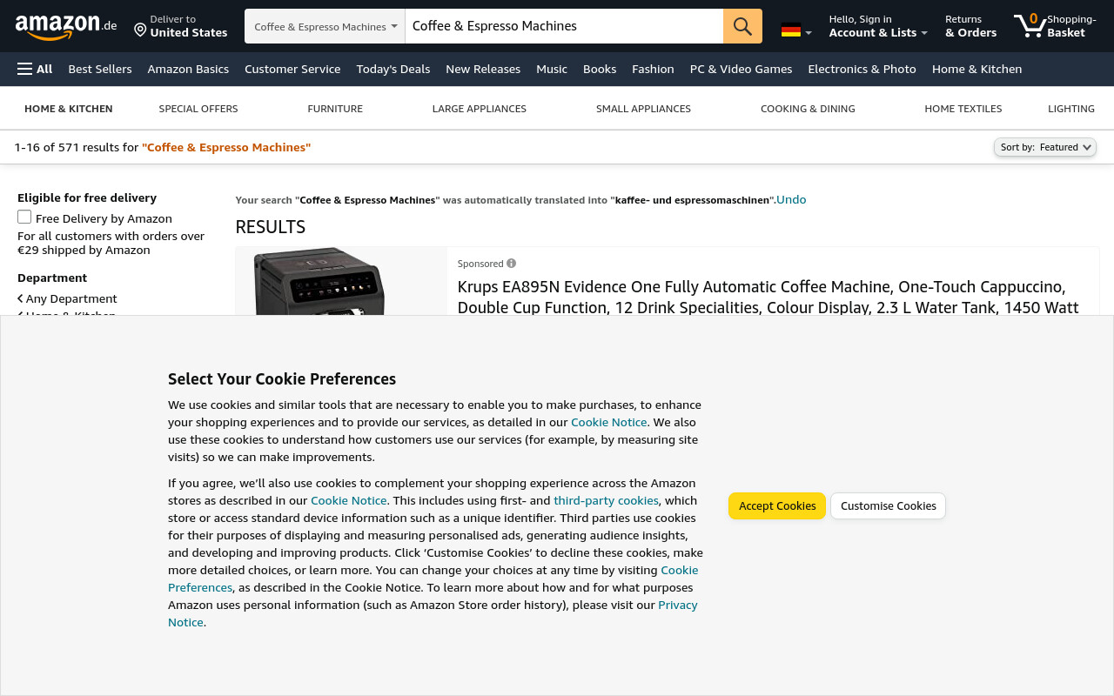1114x696 pixels.
Task: Select Books in the nav bar
Action: (x=600, y=69)
